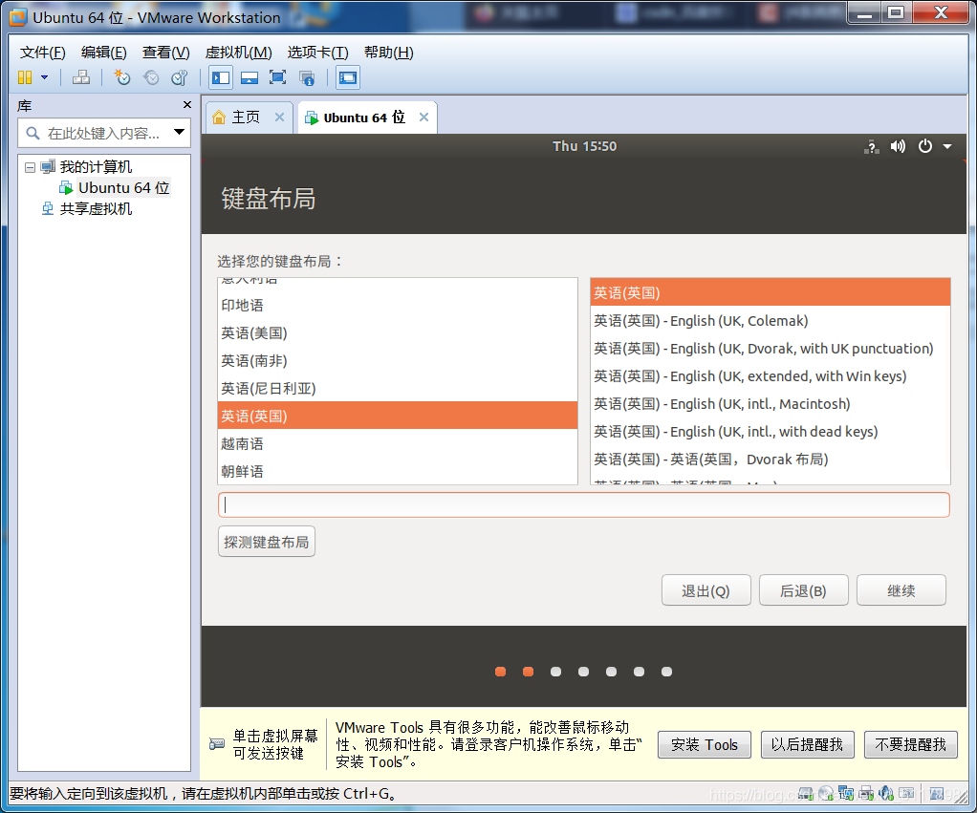Open the 帮助(H) menu
The image size is (977, 813).
coord(389,53)
